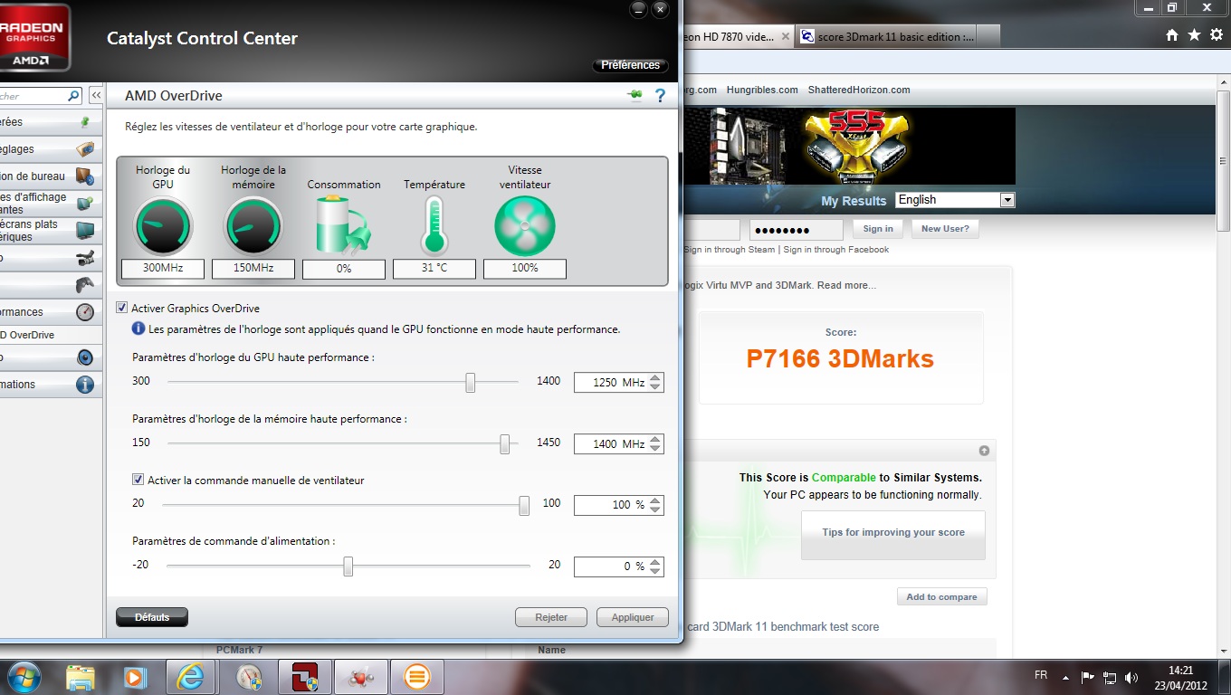This screenshot has height=695, width=1231.
Task: Click the help question mark icon
Action: coord(660,95)
